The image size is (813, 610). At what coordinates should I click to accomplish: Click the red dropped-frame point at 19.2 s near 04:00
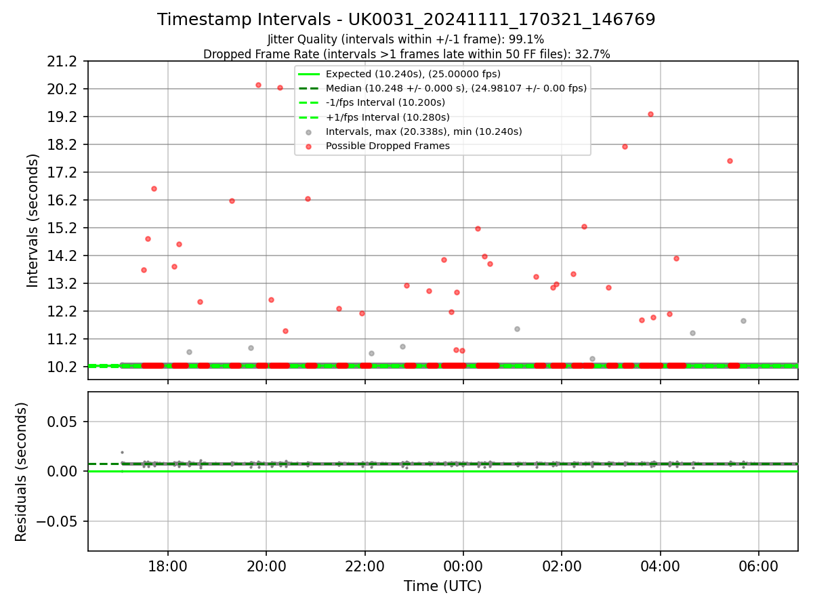coord(650,114)
